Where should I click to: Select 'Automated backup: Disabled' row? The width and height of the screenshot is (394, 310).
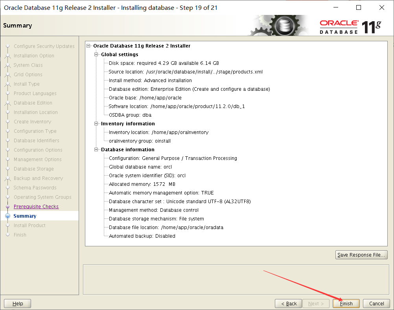(x=142, y=236)
